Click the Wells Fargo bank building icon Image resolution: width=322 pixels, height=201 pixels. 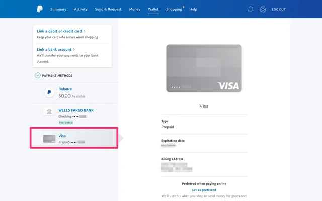(49, 111)
